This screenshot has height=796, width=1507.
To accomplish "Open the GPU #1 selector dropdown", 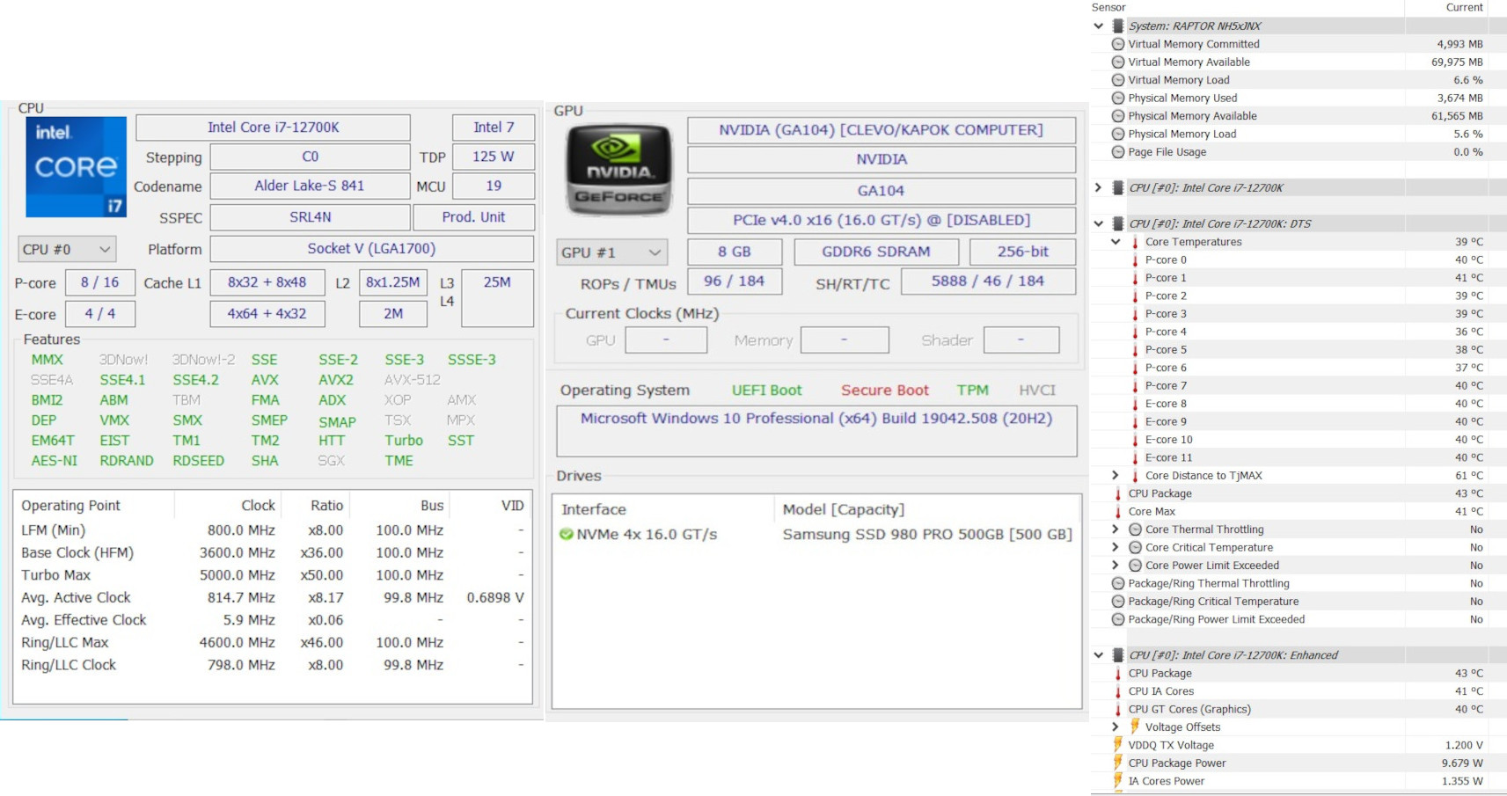I will point(611,252).
